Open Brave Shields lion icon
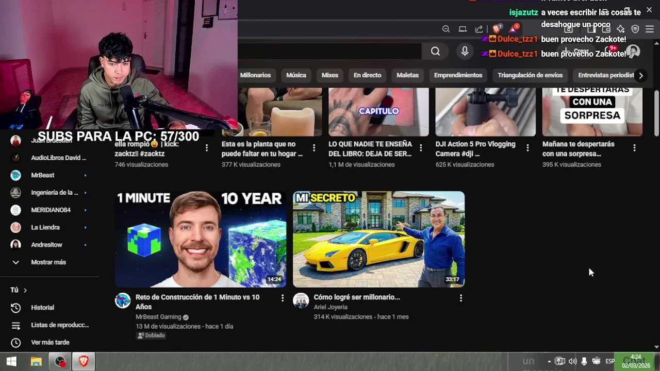Viewport: 660px width, 371px height. 497,29
